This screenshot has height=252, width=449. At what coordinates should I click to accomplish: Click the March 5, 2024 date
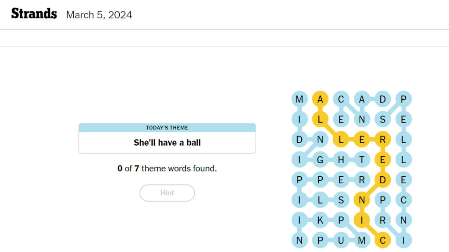tap(99, 15)
